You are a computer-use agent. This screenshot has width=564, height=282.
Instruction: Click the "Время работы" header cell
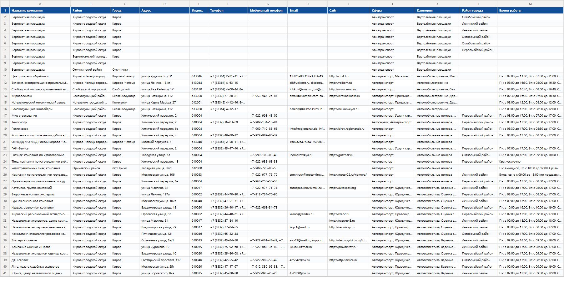click(530, 11)
